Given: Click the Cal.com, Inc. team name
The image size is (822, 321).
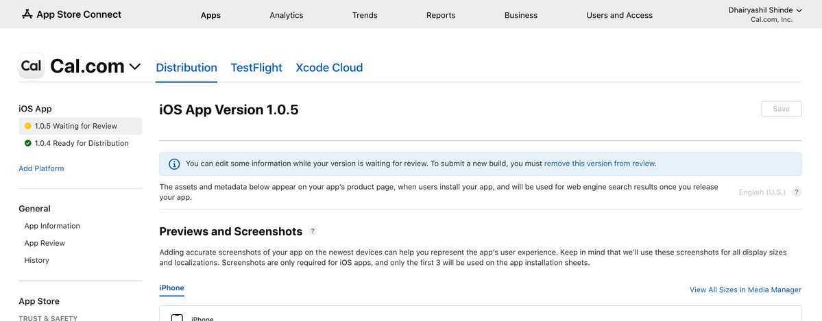Looking at the screenshot, I should click(x=772, y=20).
